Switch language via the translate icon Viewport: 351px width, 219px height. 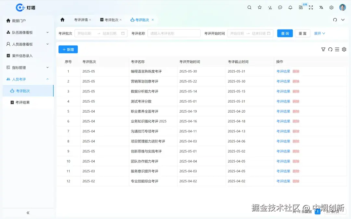pos(321,7)
